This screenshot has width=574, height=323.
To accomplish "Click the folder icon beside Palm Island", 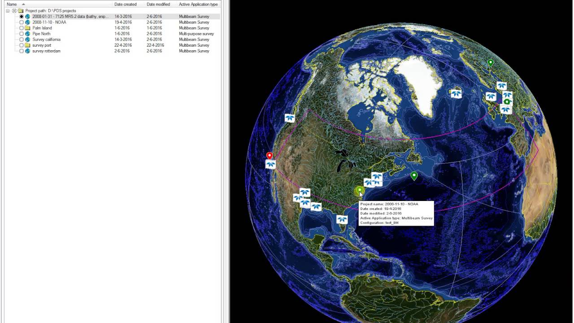I will pos(27,28).
